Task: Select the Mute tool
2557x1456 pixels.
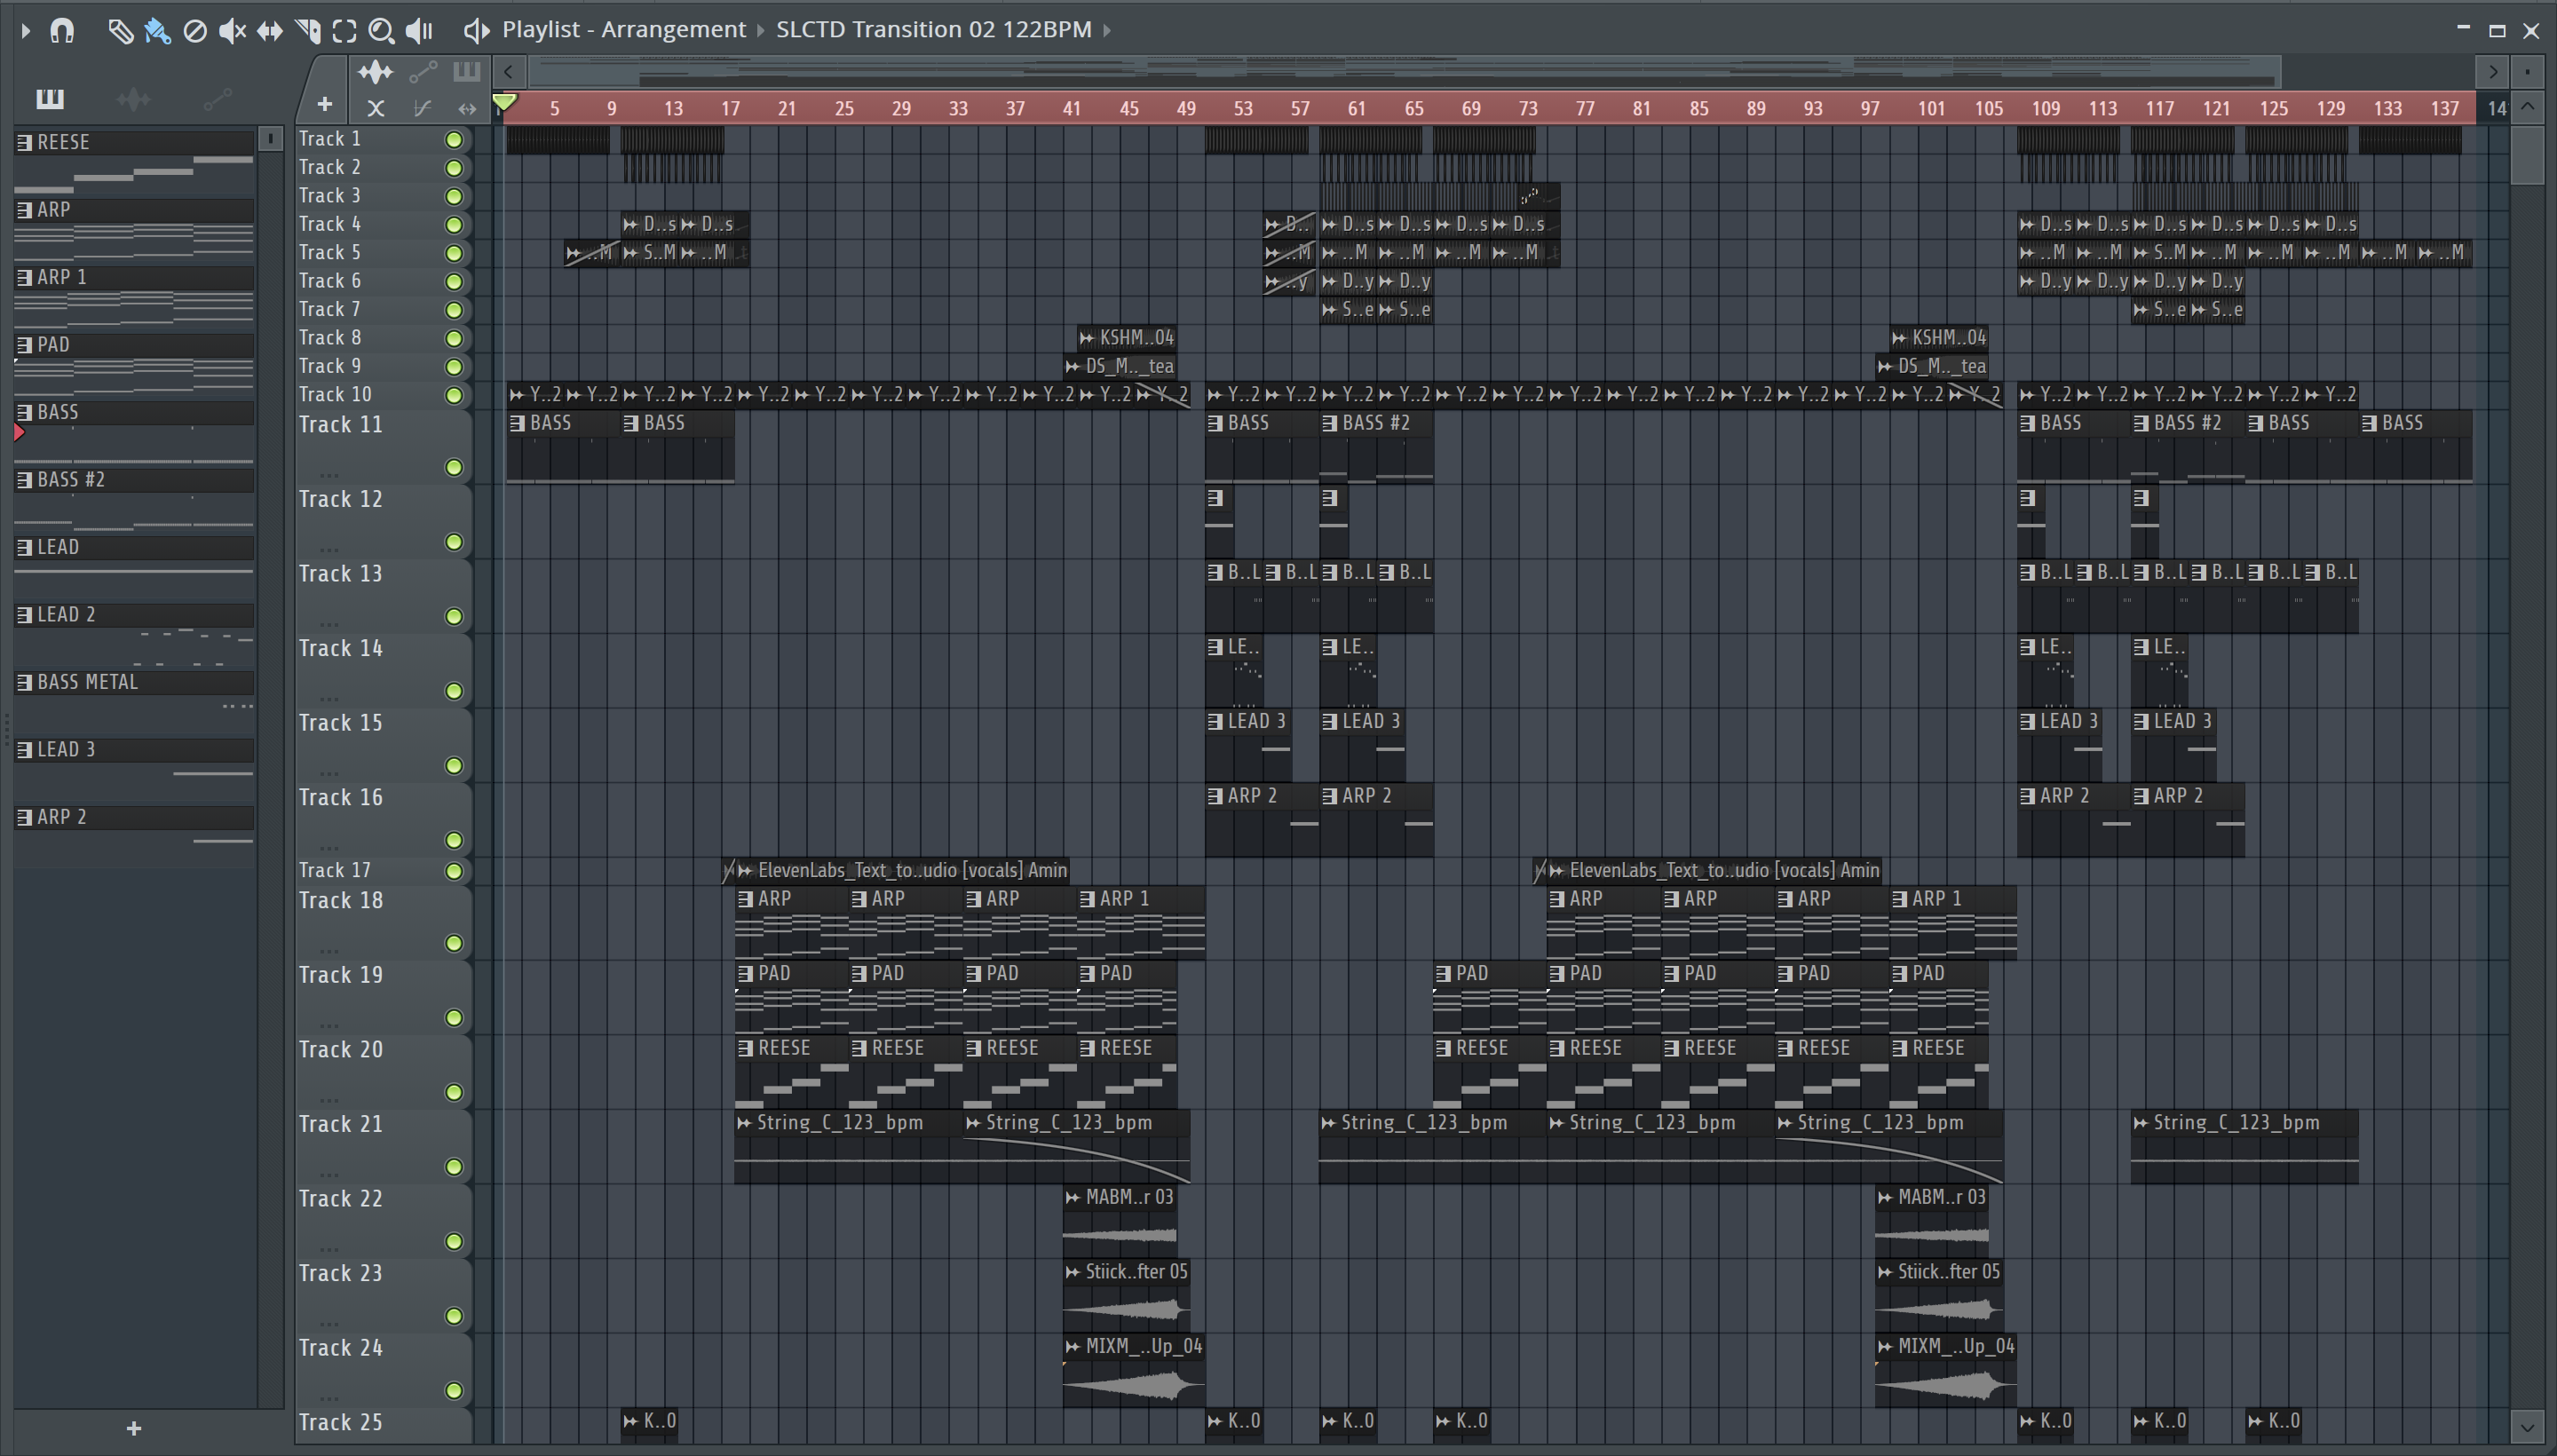Action: click(232, 31)
